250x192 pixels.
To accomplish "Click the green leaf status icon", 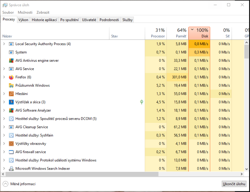I will click(142, 102).
